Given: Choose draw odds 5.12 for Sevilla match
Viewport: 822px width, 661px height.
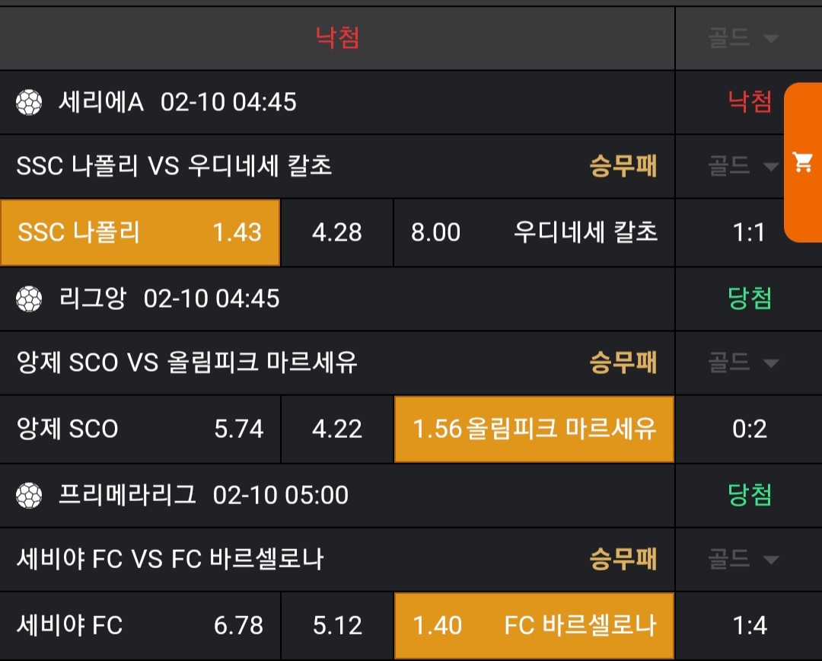Looking at the screenshot, I should [x=337, y=626].
